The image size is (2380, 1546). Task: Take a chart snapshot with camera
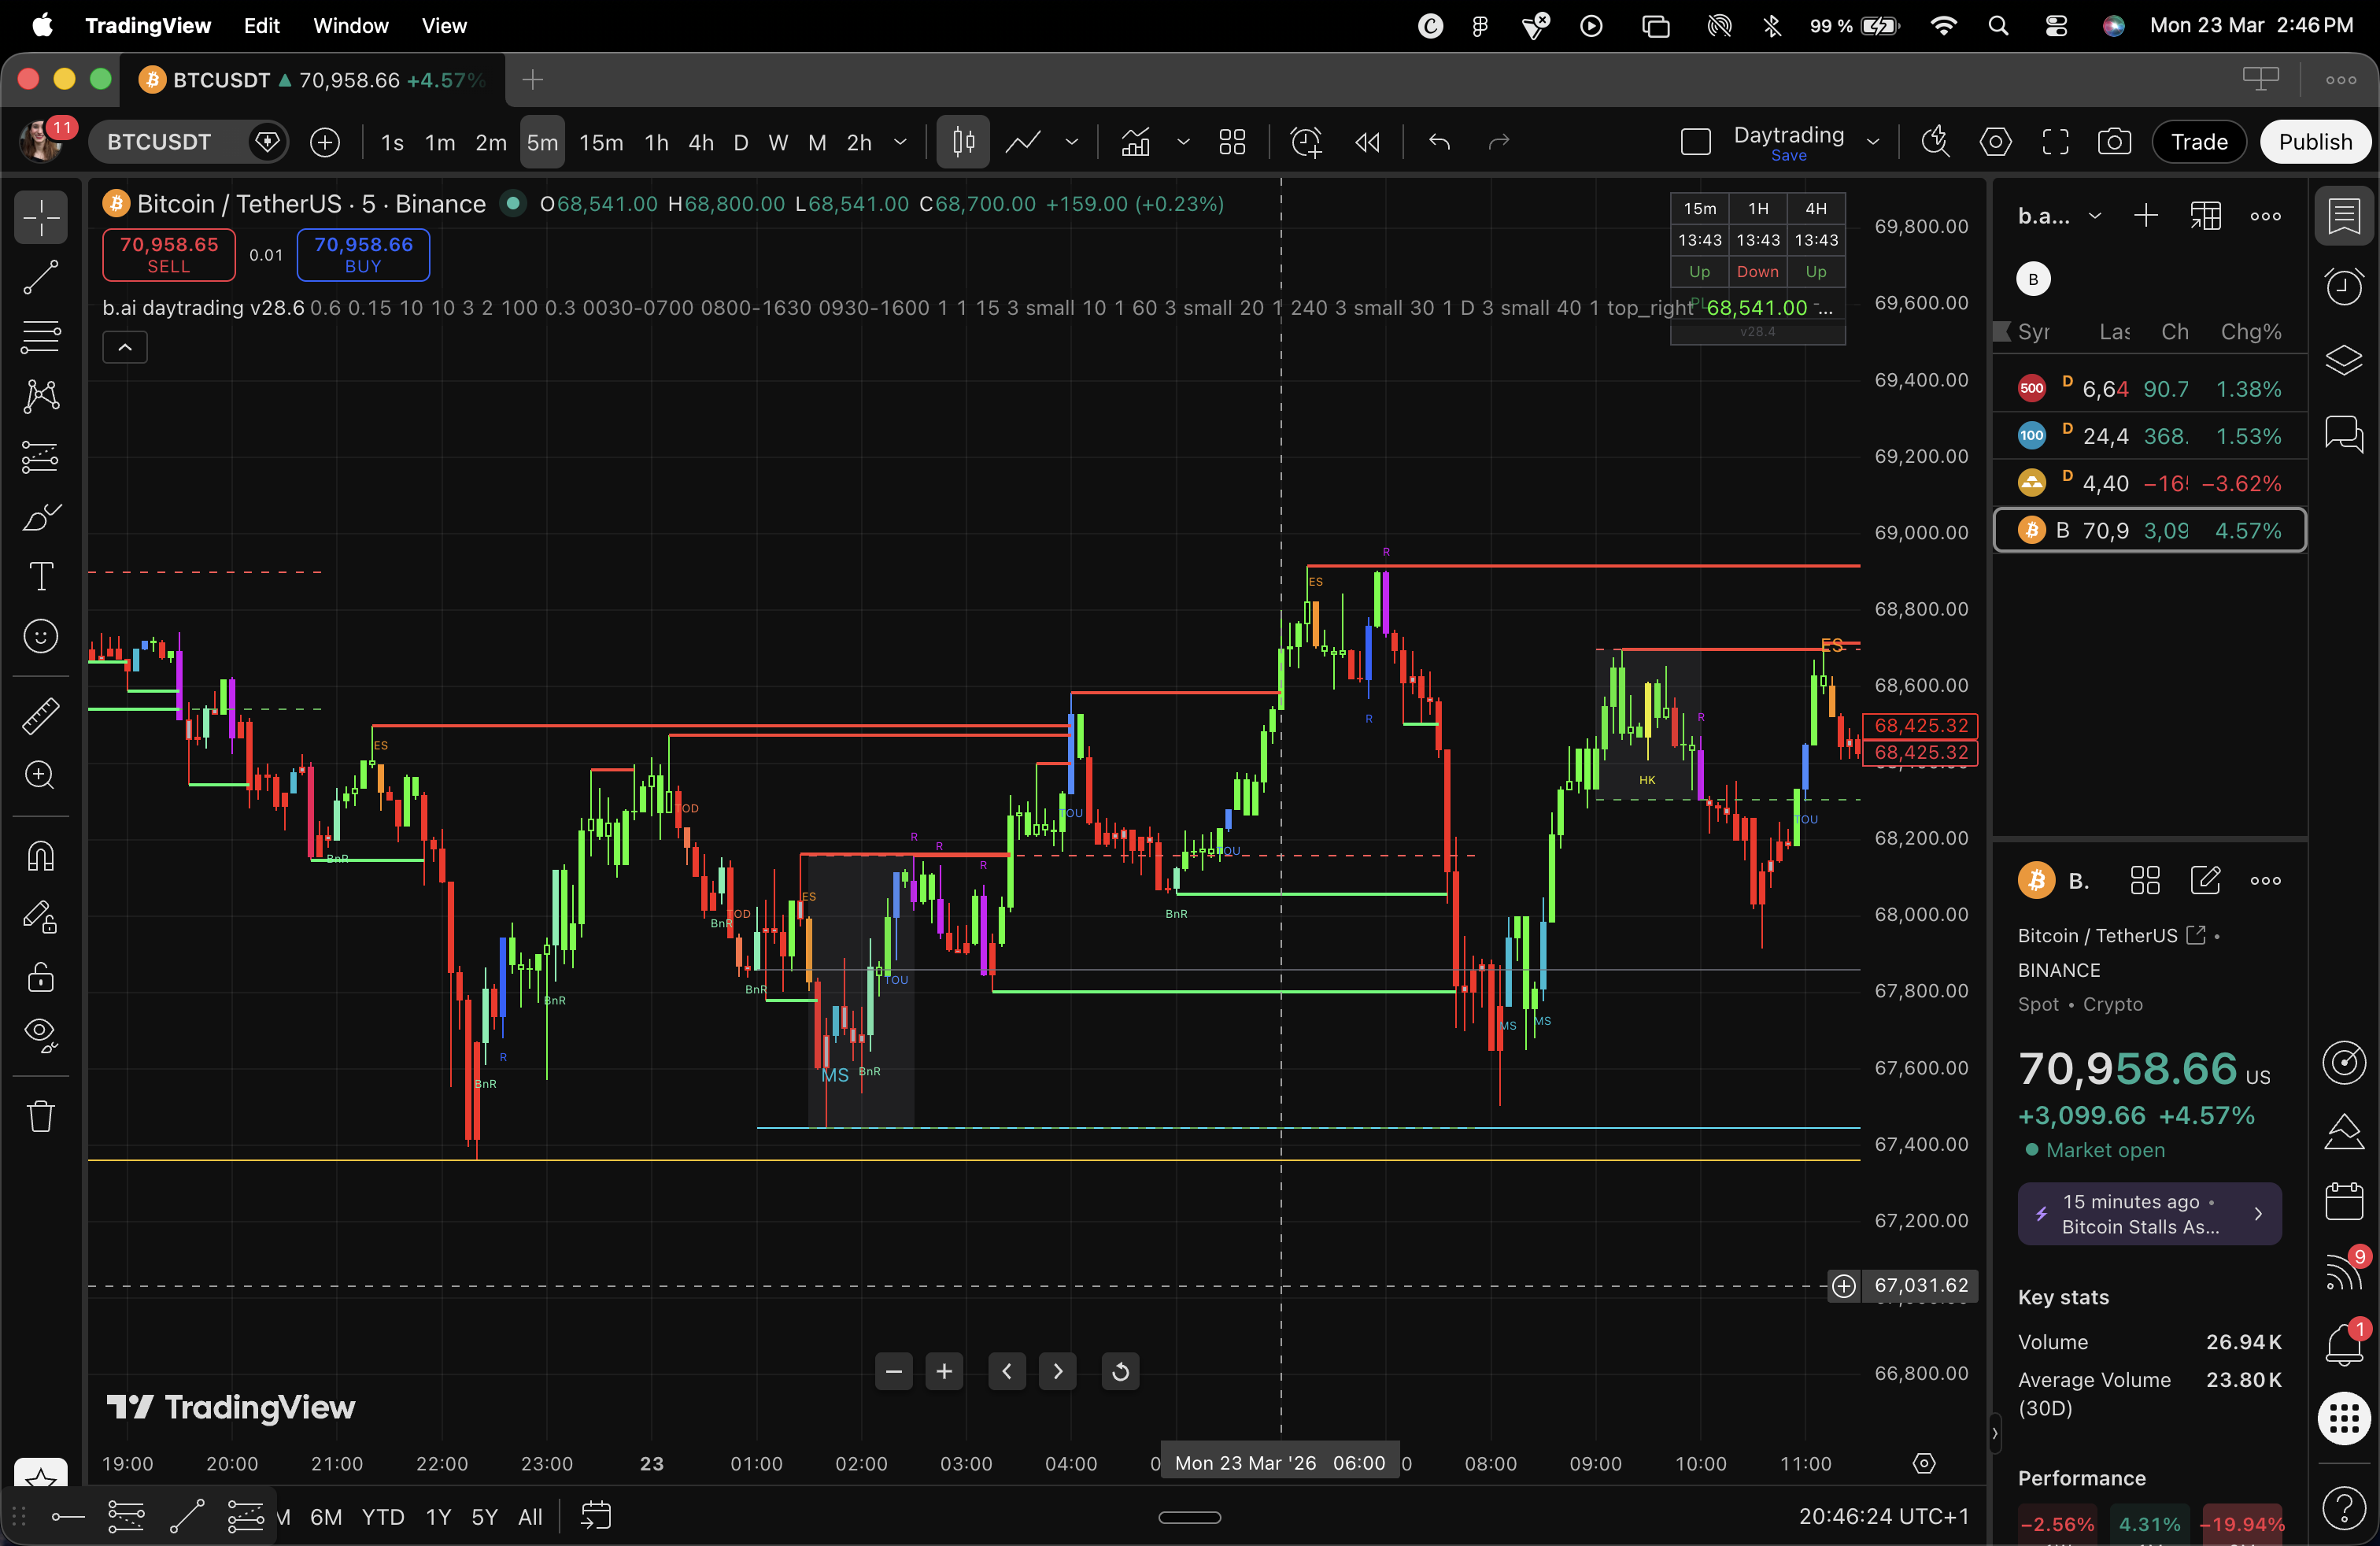coord(2114,142)
